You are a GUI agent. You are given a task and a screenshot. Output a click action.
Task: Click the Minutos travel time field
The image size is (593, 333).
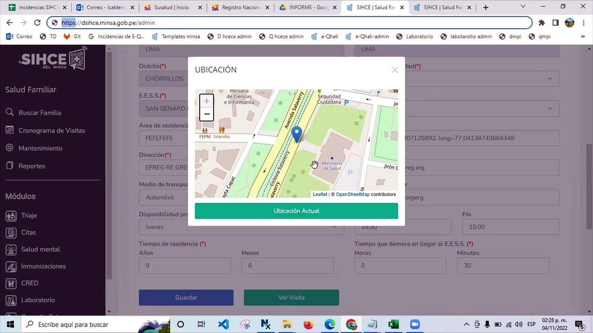tap(503, 265)
